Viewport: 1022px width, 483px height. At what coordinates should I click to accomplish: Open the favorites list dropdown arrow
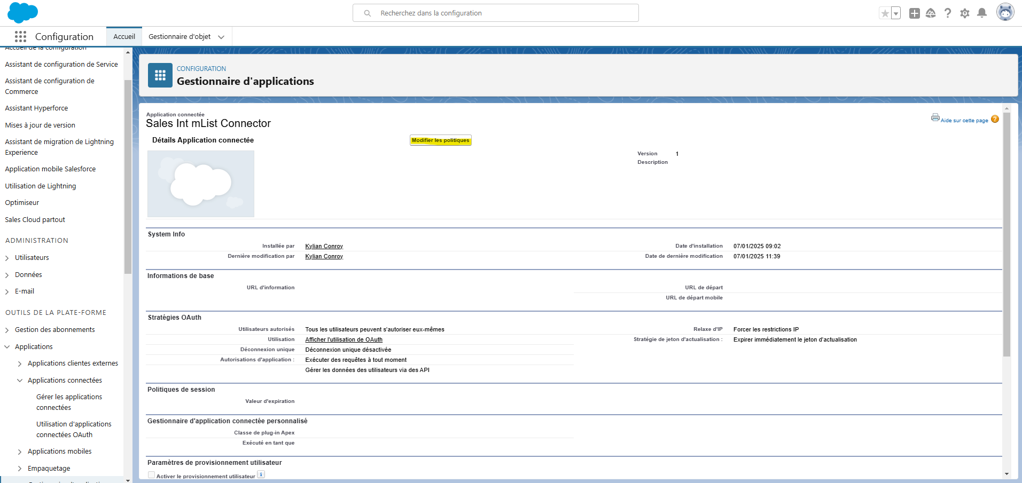(896, 13)
